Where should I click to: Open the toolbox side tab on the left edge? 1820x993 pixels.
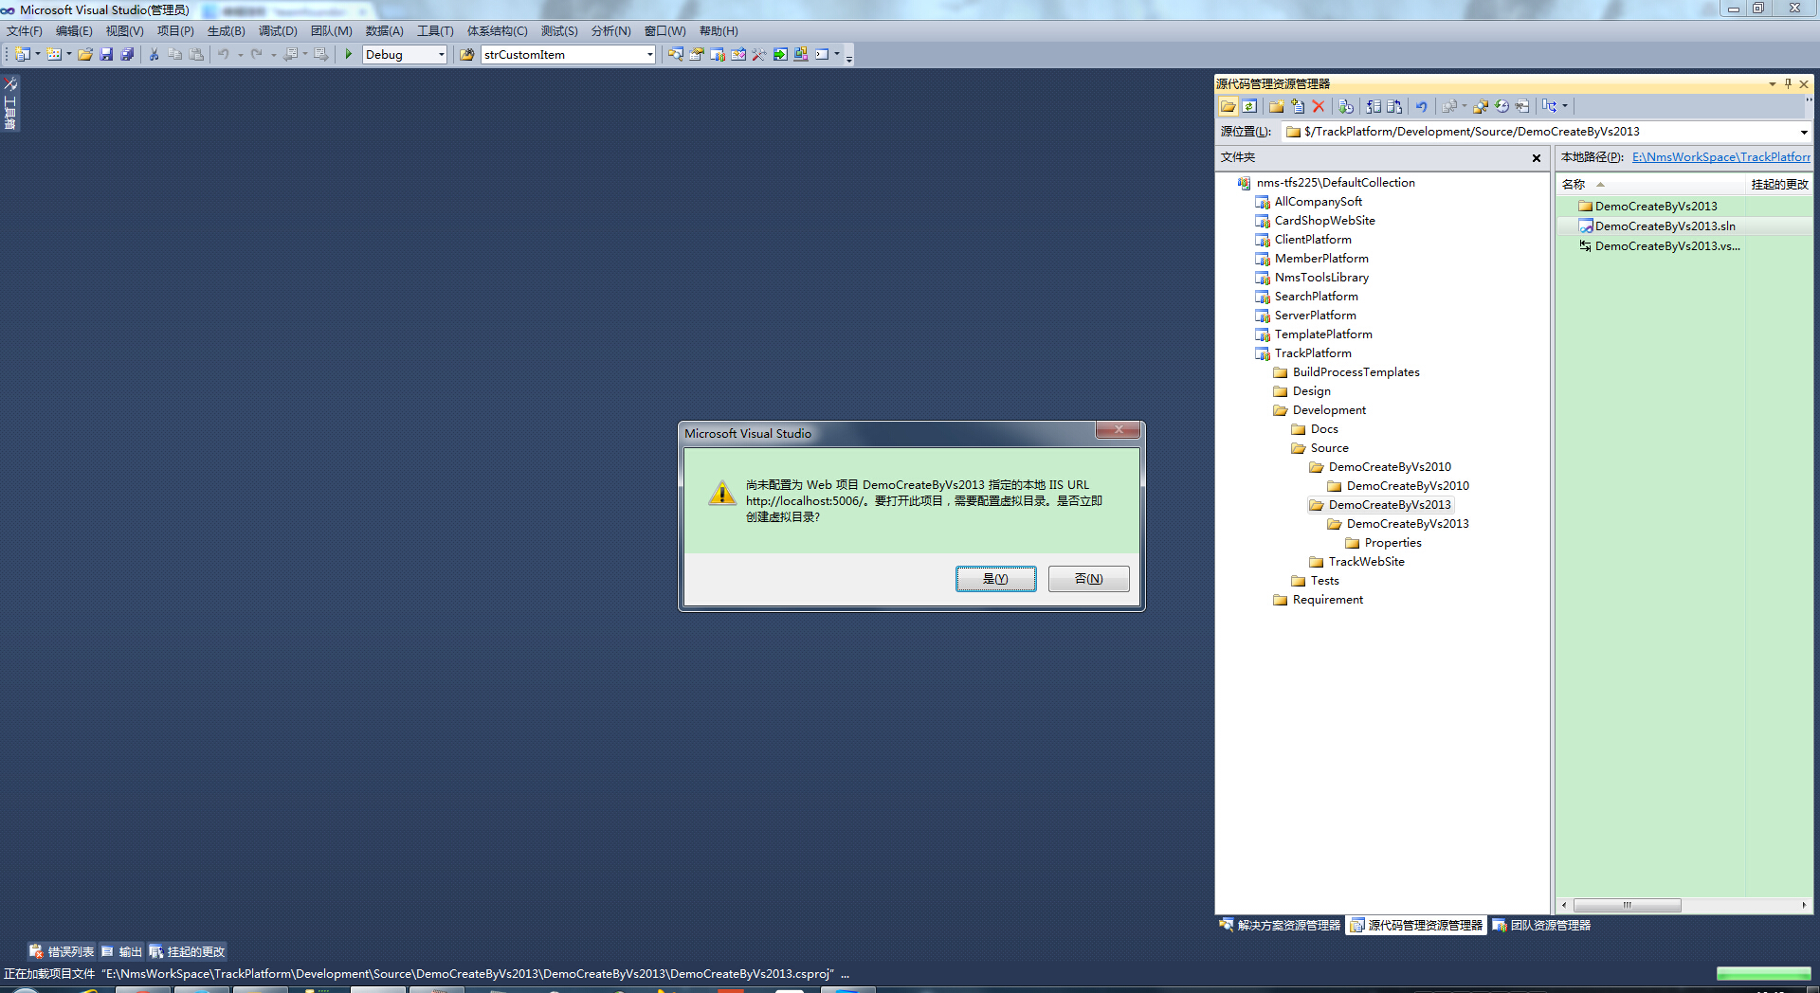(10, 103)
